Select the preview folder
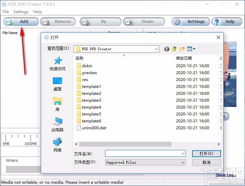This screenshot has height=186, width=245. [x=87, y=73]
